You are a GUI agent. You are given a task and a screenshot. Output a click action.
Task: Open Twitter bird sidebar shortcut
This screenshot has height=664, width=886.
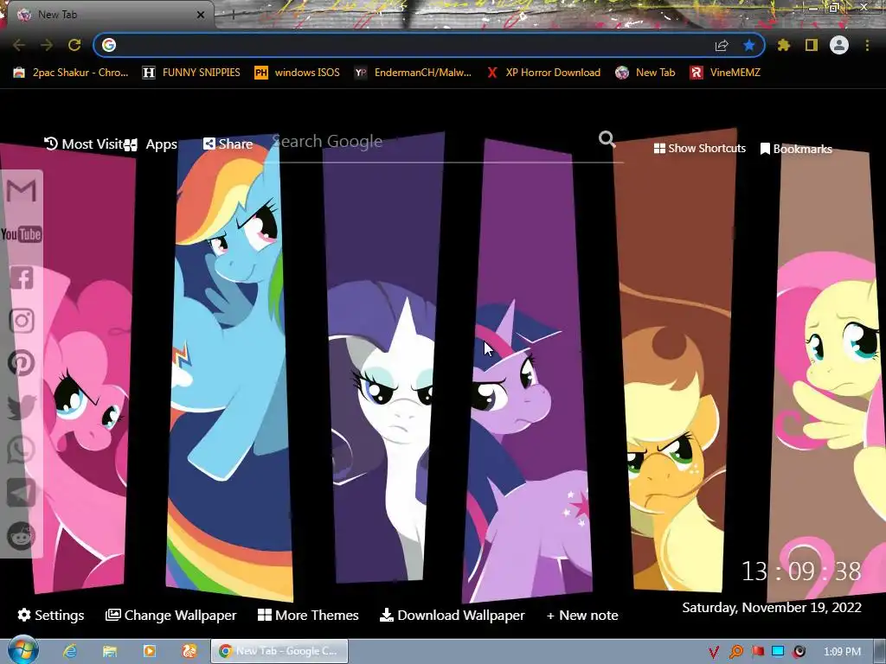point(22,407)
